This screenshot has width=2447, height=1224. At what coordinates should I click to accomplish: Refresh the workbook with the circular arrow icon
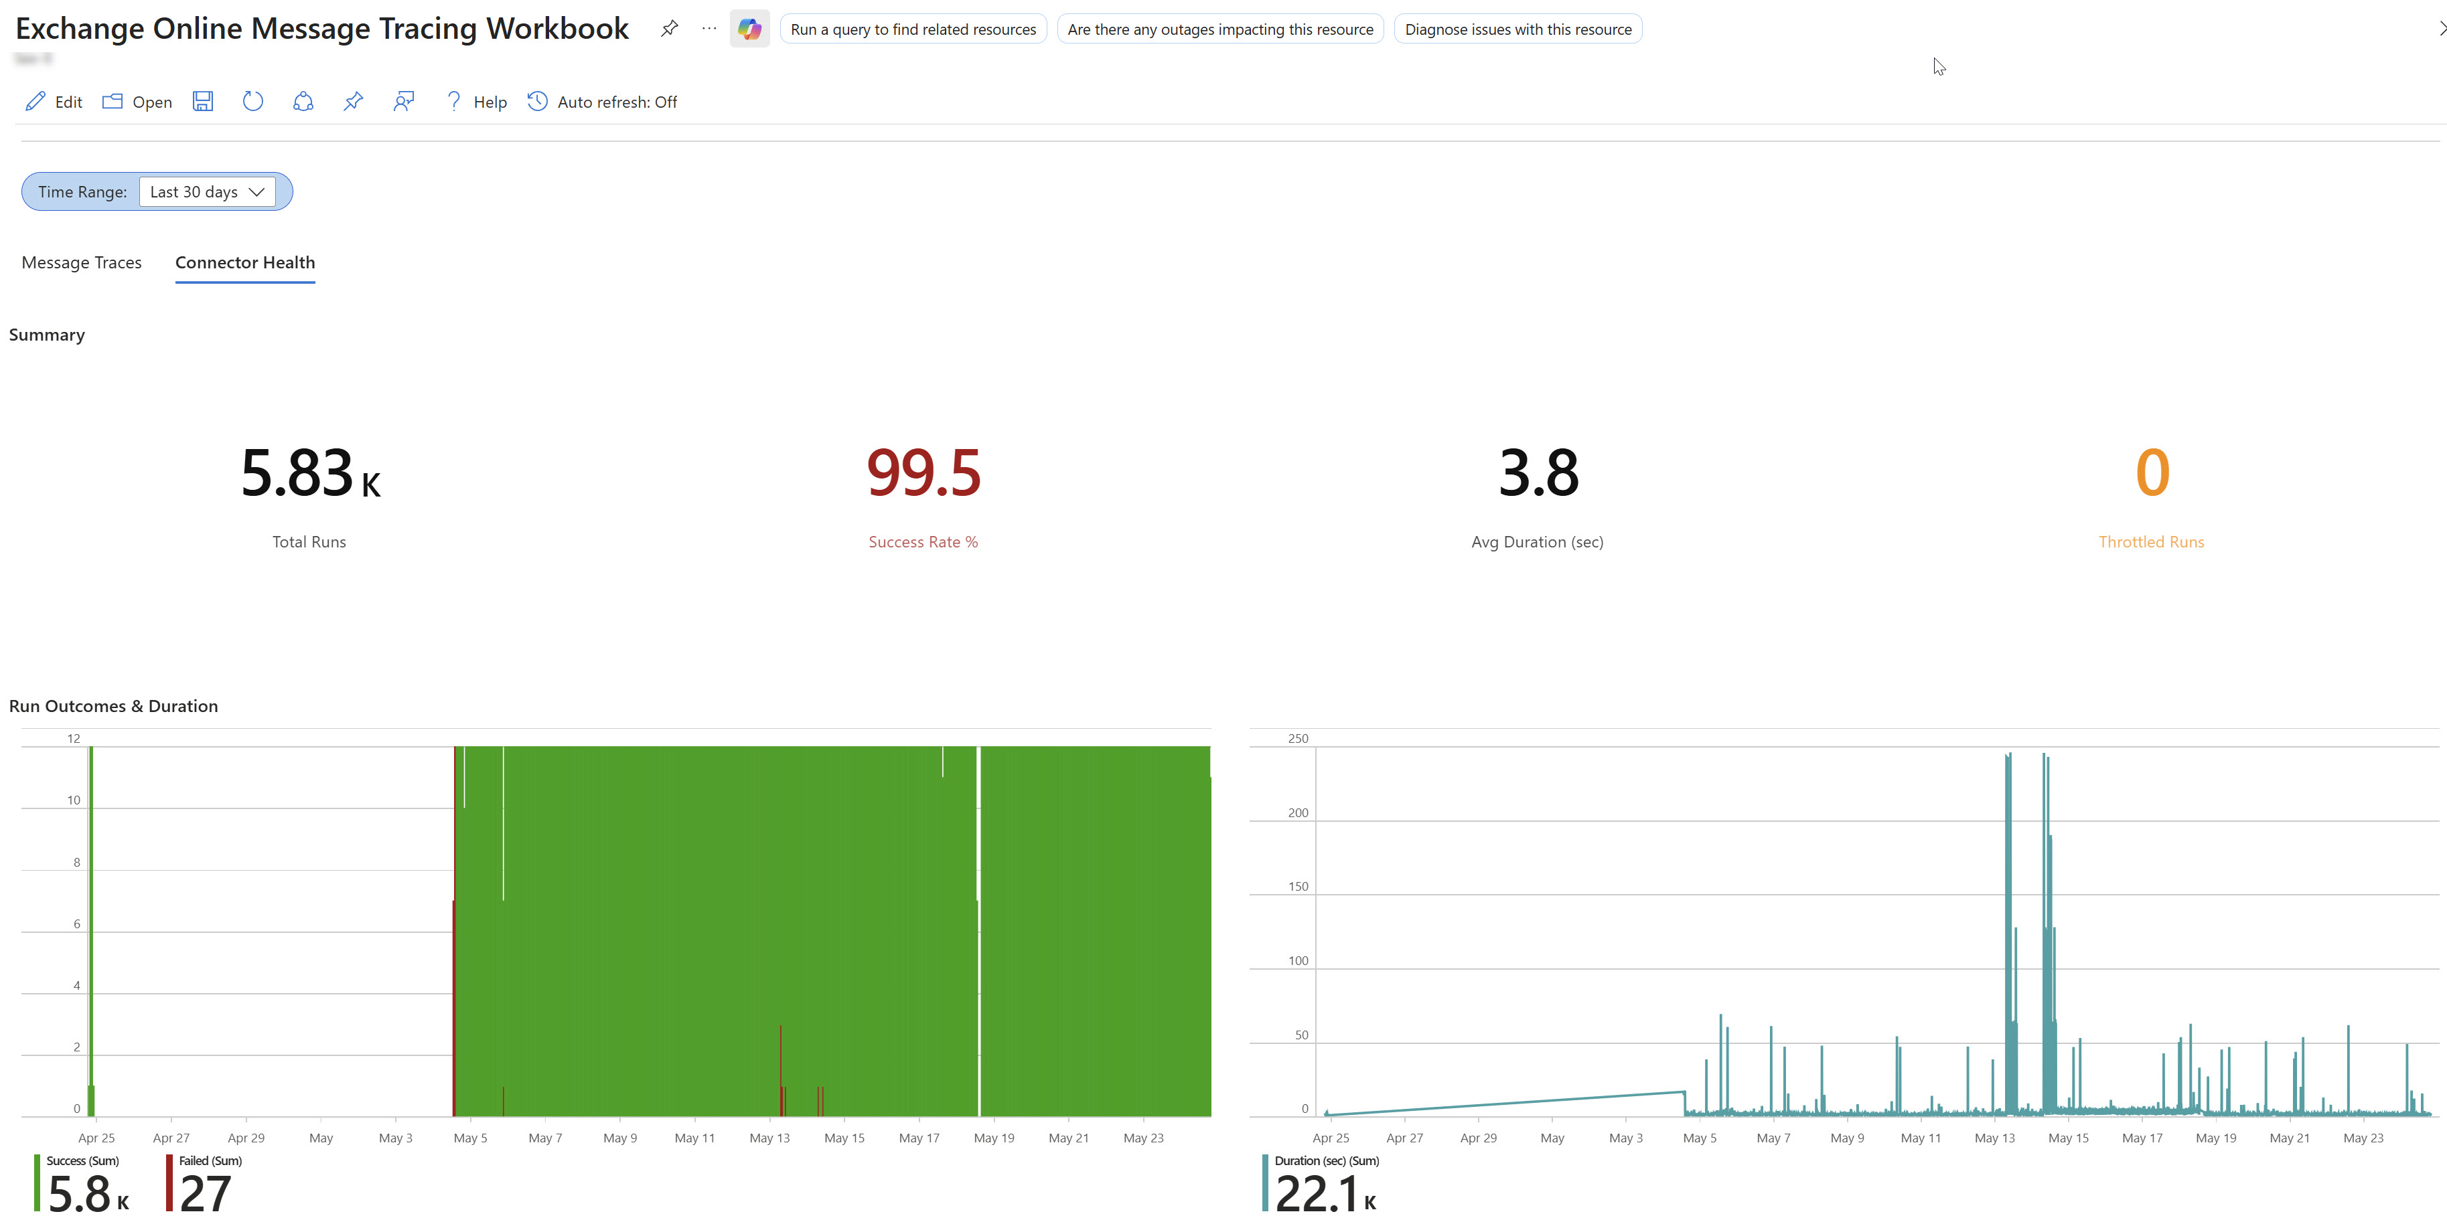(252, 102)
